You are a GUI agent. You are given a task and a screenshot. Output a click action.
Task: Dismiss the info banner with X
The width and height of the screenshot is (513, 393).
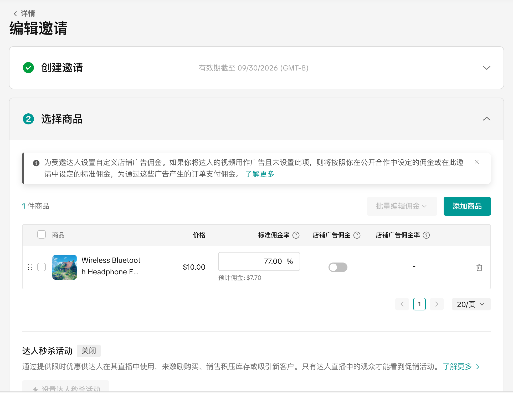click(477, 162)
